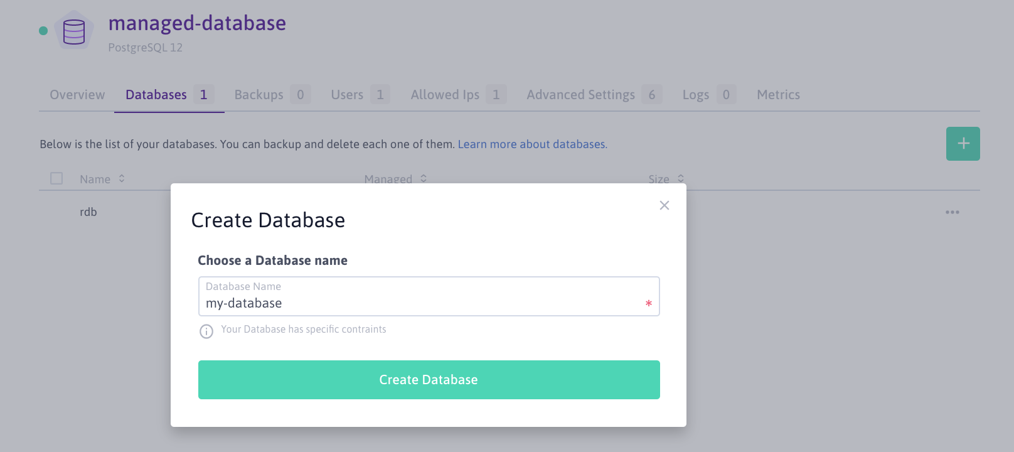The height and width of the screenshot is (452, 1014).
Task: Close the Create Database dialog
Action: point(664,205)
